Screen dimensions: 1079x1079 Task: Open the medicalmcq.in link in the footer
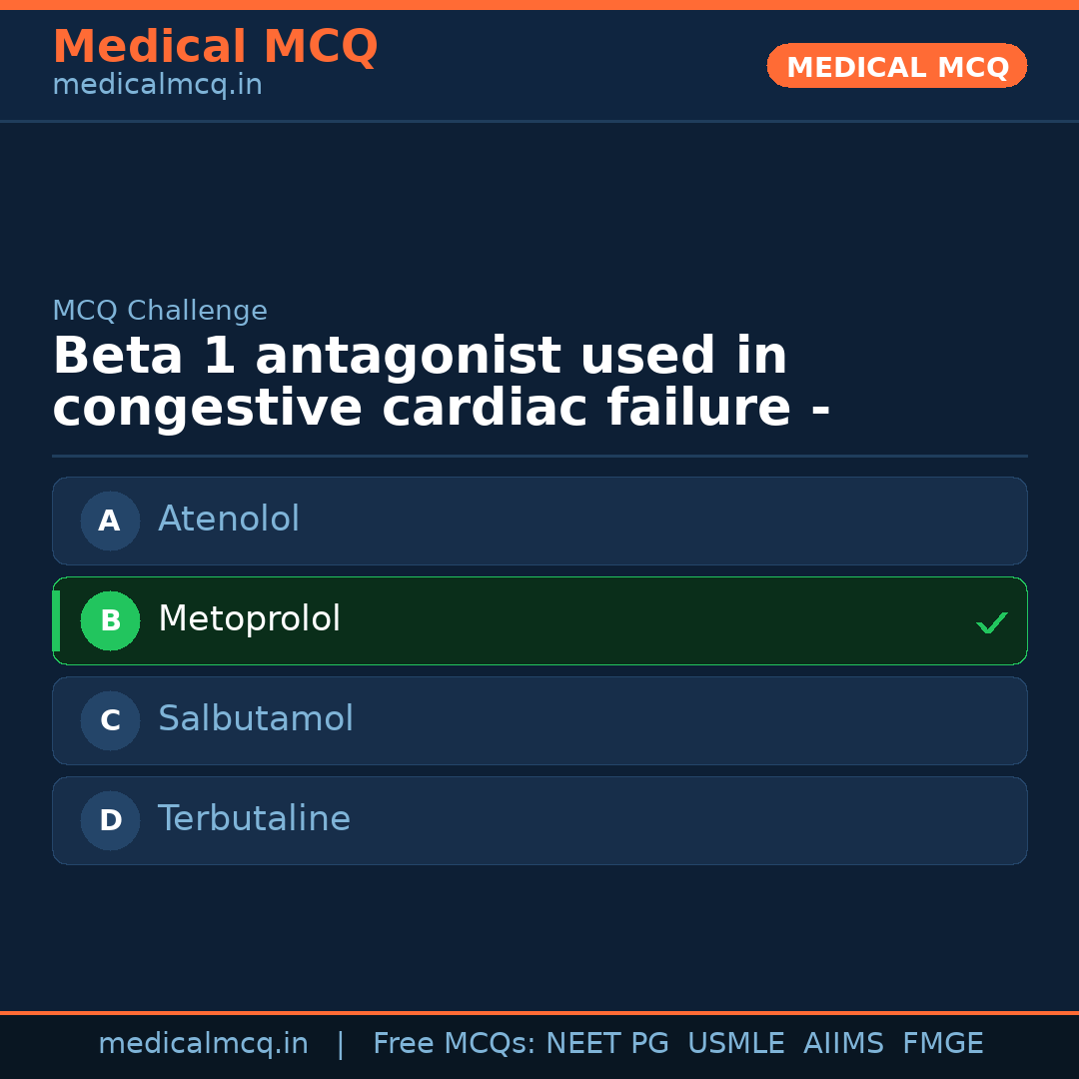[203, 1044]
